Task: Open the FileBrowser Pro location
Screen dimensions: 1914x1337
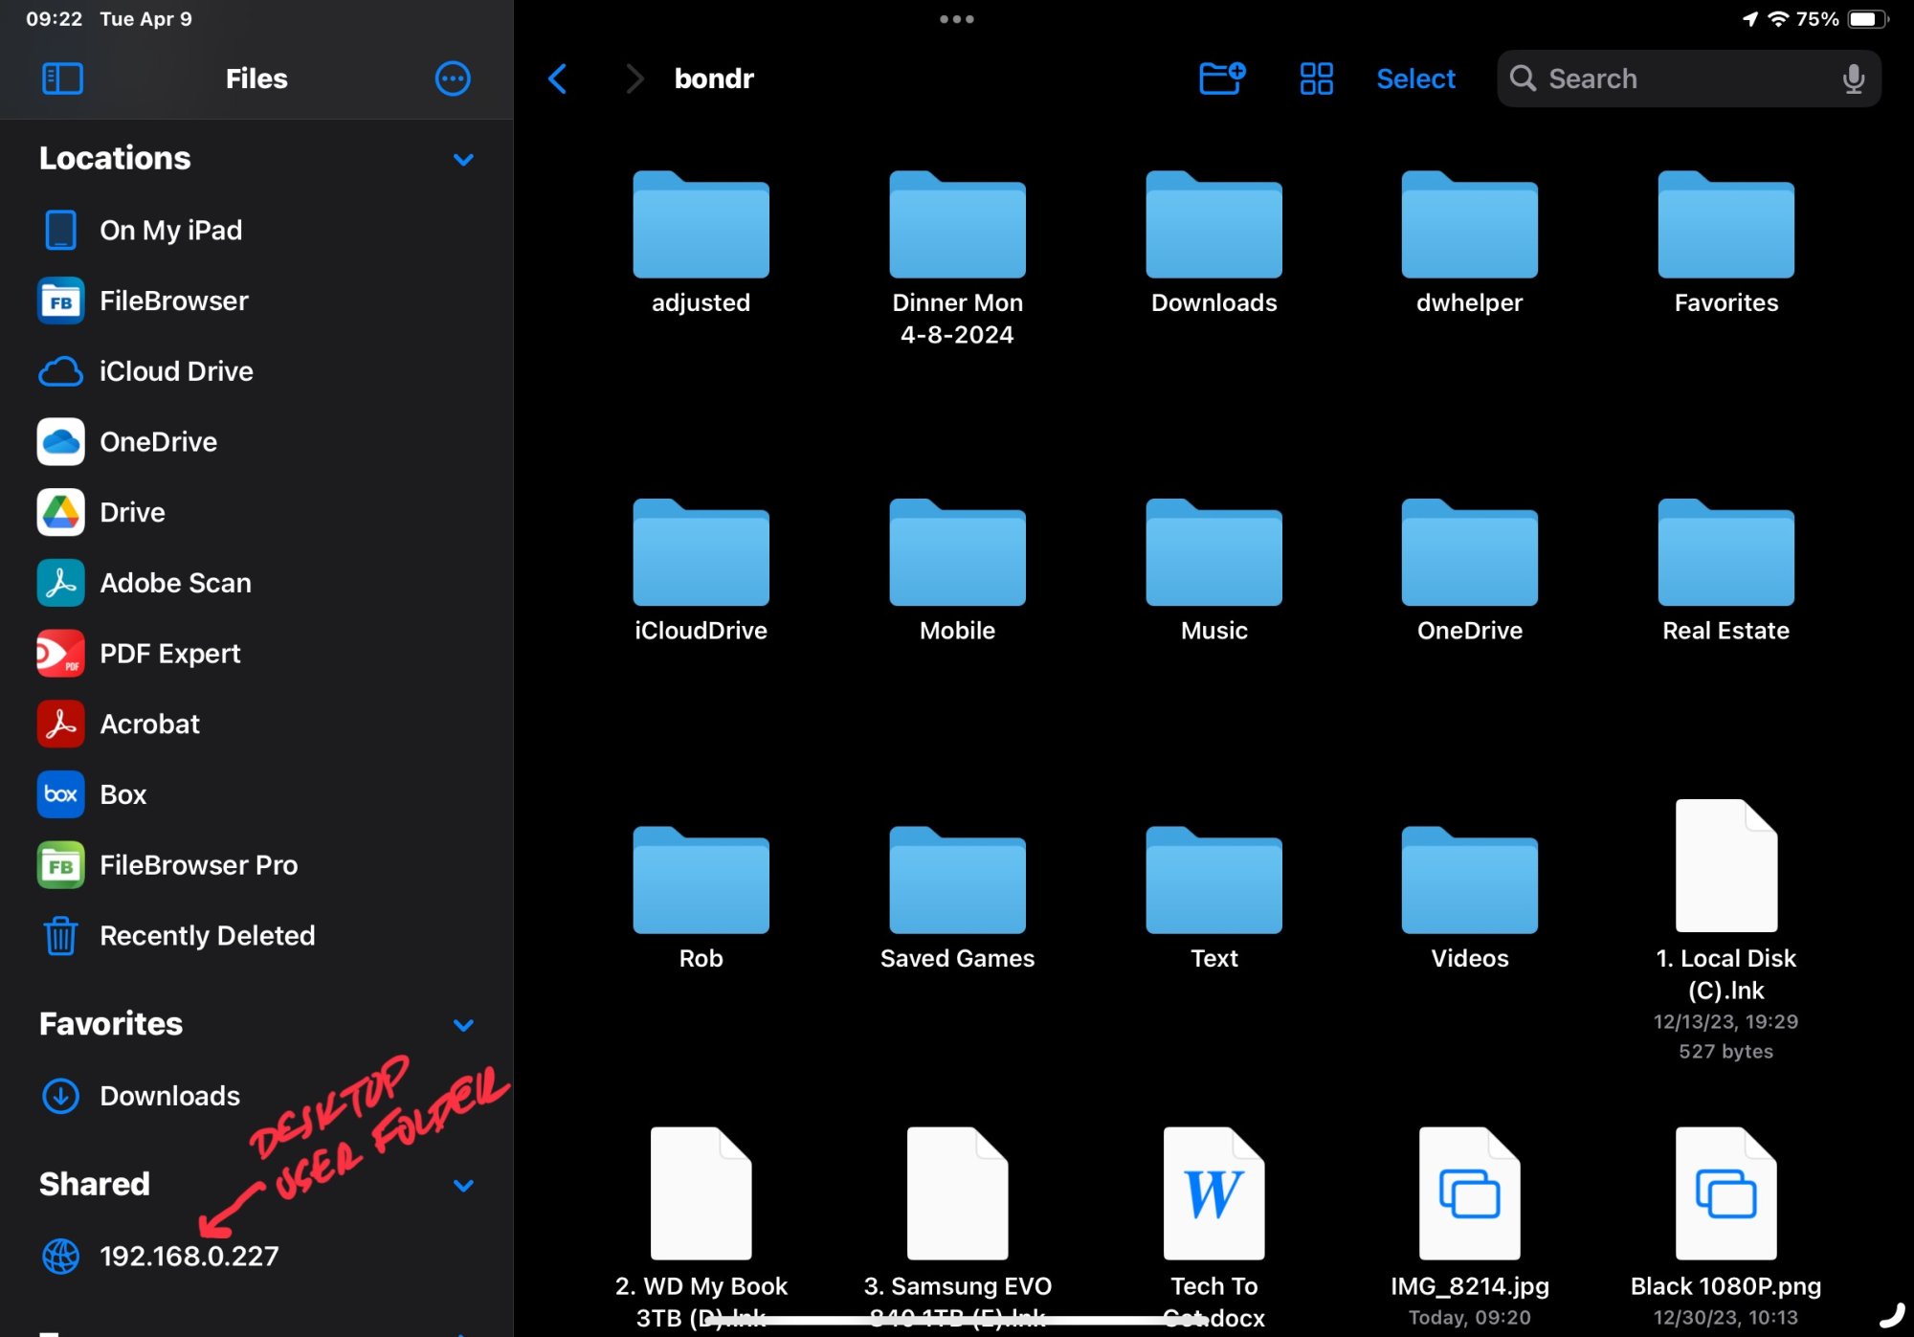Action: (198, 864)
